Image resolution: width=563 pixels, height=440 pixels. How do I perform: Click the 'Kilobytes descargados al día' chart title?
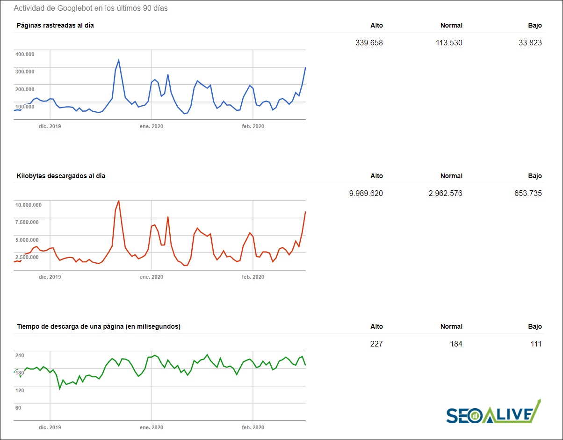tap(61, 176)
